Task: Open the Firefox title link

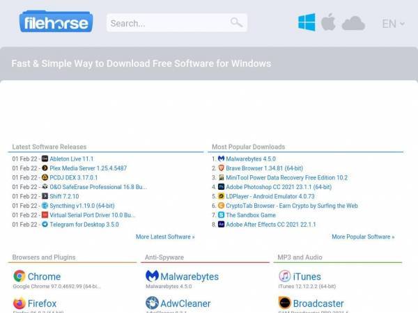Action: [x=42, y=303]
